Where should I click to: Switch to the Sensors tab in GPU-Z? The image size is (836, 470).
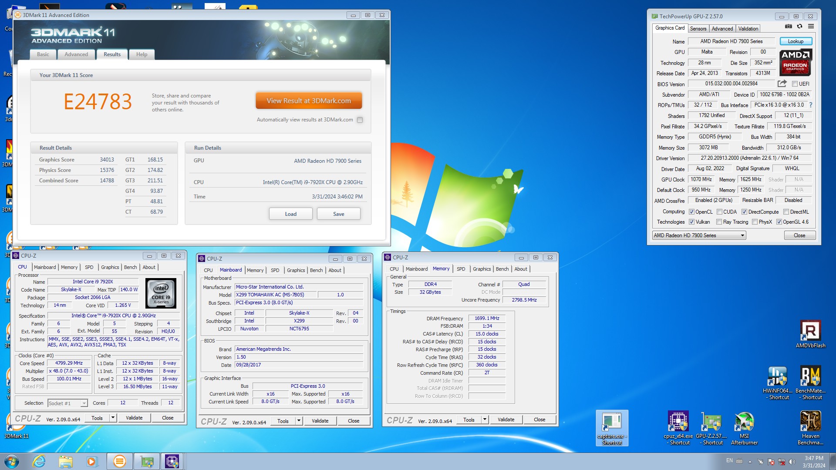pyautogui.click(x=698, y=29)
